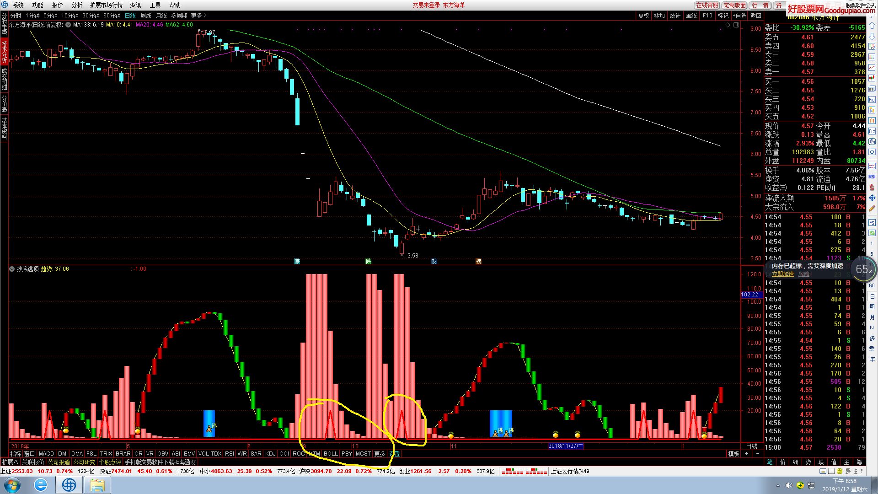Image resolution: width=878 pixels, height=494 pixels.
Task: Click the 设置 settings link in indicator row
Action: (394, 454)
